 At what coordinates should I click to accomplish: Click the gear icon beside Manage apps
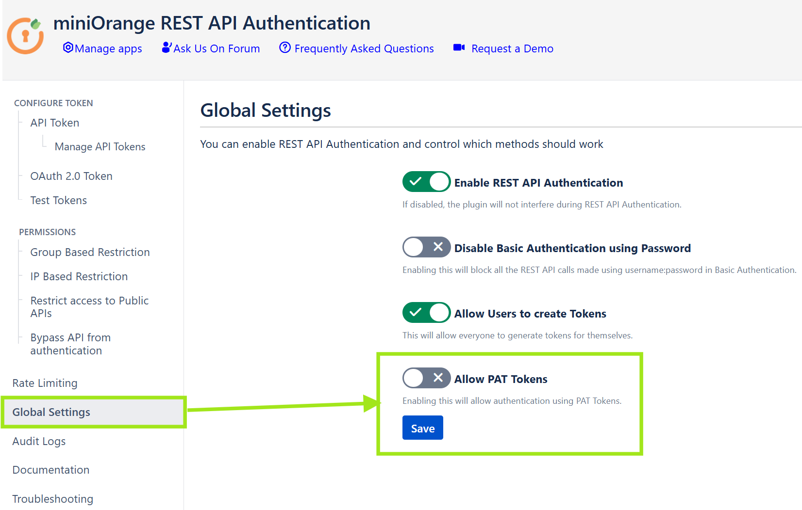[x=67, y=48]
